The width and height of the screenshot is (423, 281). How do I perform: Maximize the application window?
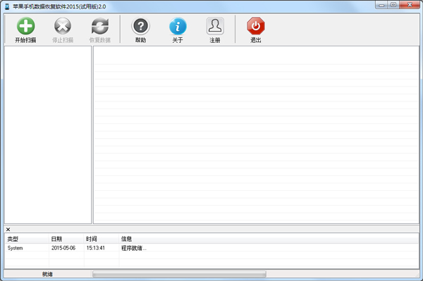393,5
